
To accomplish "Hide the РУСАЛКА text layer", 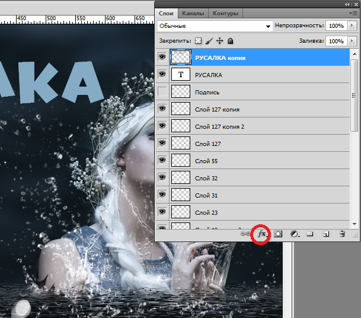I will click(162, 75).
